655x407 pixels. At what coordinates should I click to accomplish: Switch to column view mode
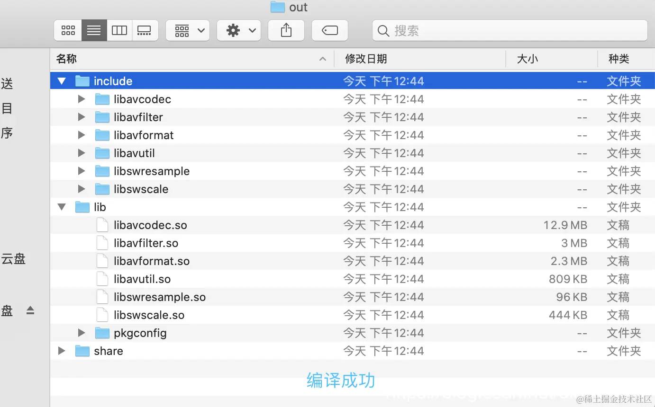pos(119,31)
